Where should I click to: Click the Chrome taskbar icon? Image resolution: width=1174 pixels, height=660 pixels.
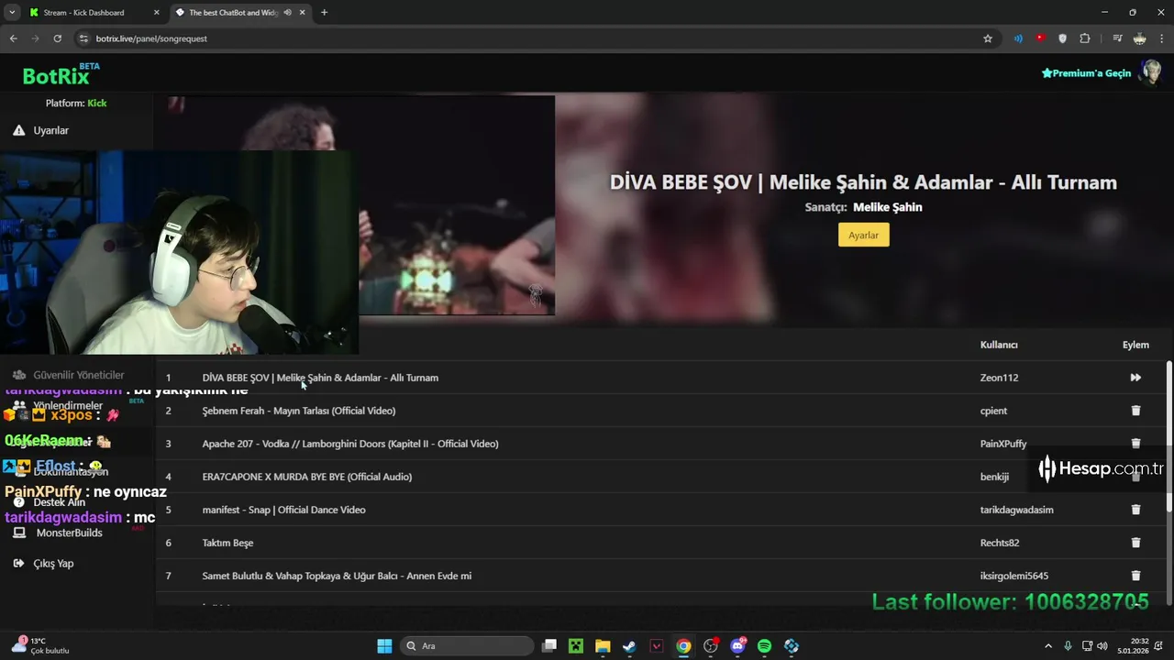point(683,646)
